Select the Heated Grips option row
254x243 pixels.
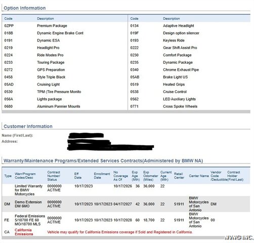point(189,85)
